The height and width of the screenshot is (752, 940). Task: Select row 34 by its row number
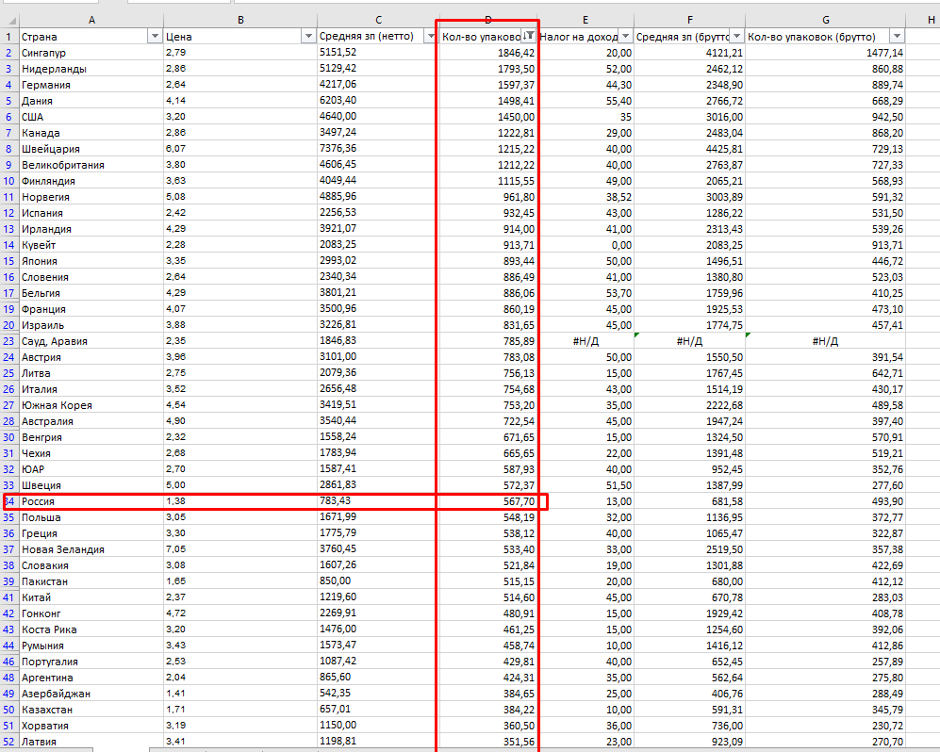[x=8, y=501]
